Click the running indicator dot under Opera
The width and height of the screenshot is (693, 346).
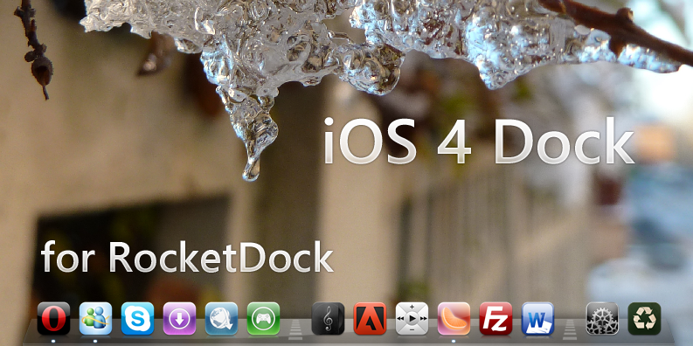click(53, 341)
